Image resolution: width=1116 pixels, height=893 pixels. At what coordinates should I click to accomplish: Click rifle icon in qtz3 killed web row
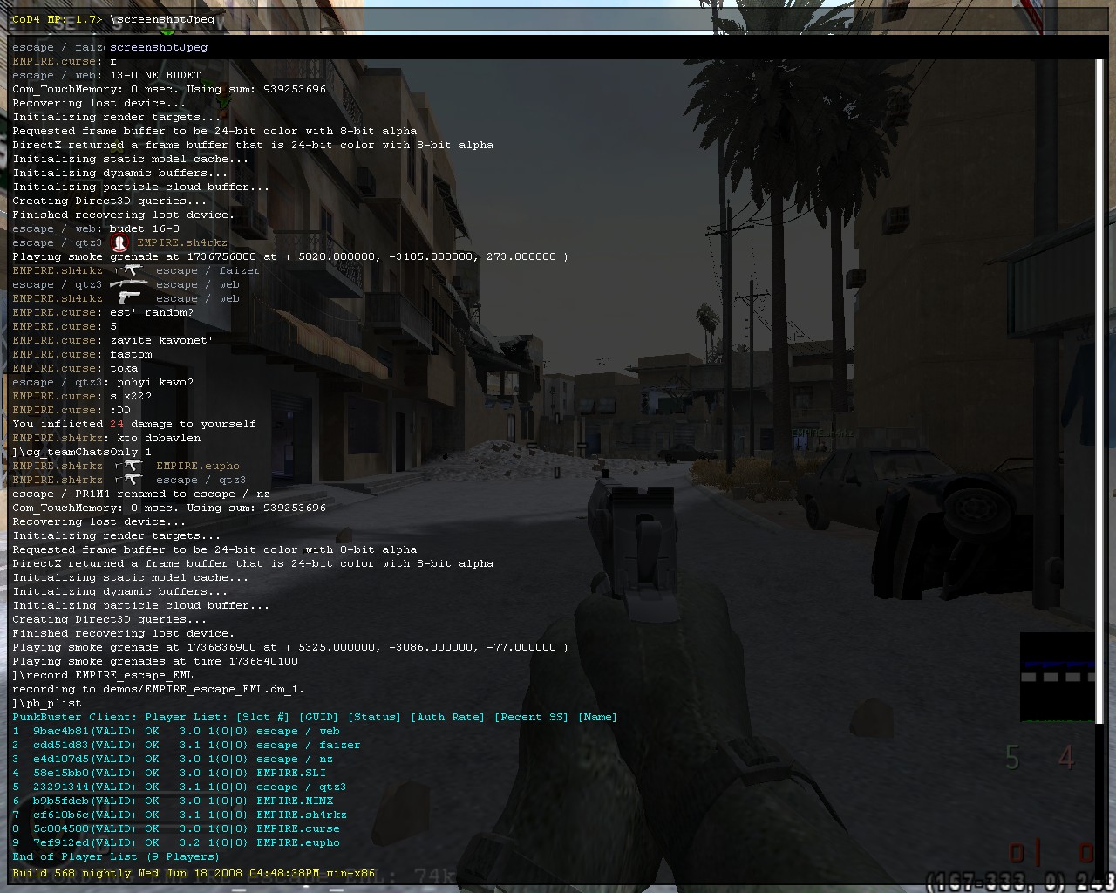pyautogui.click(x=129, y=284)
